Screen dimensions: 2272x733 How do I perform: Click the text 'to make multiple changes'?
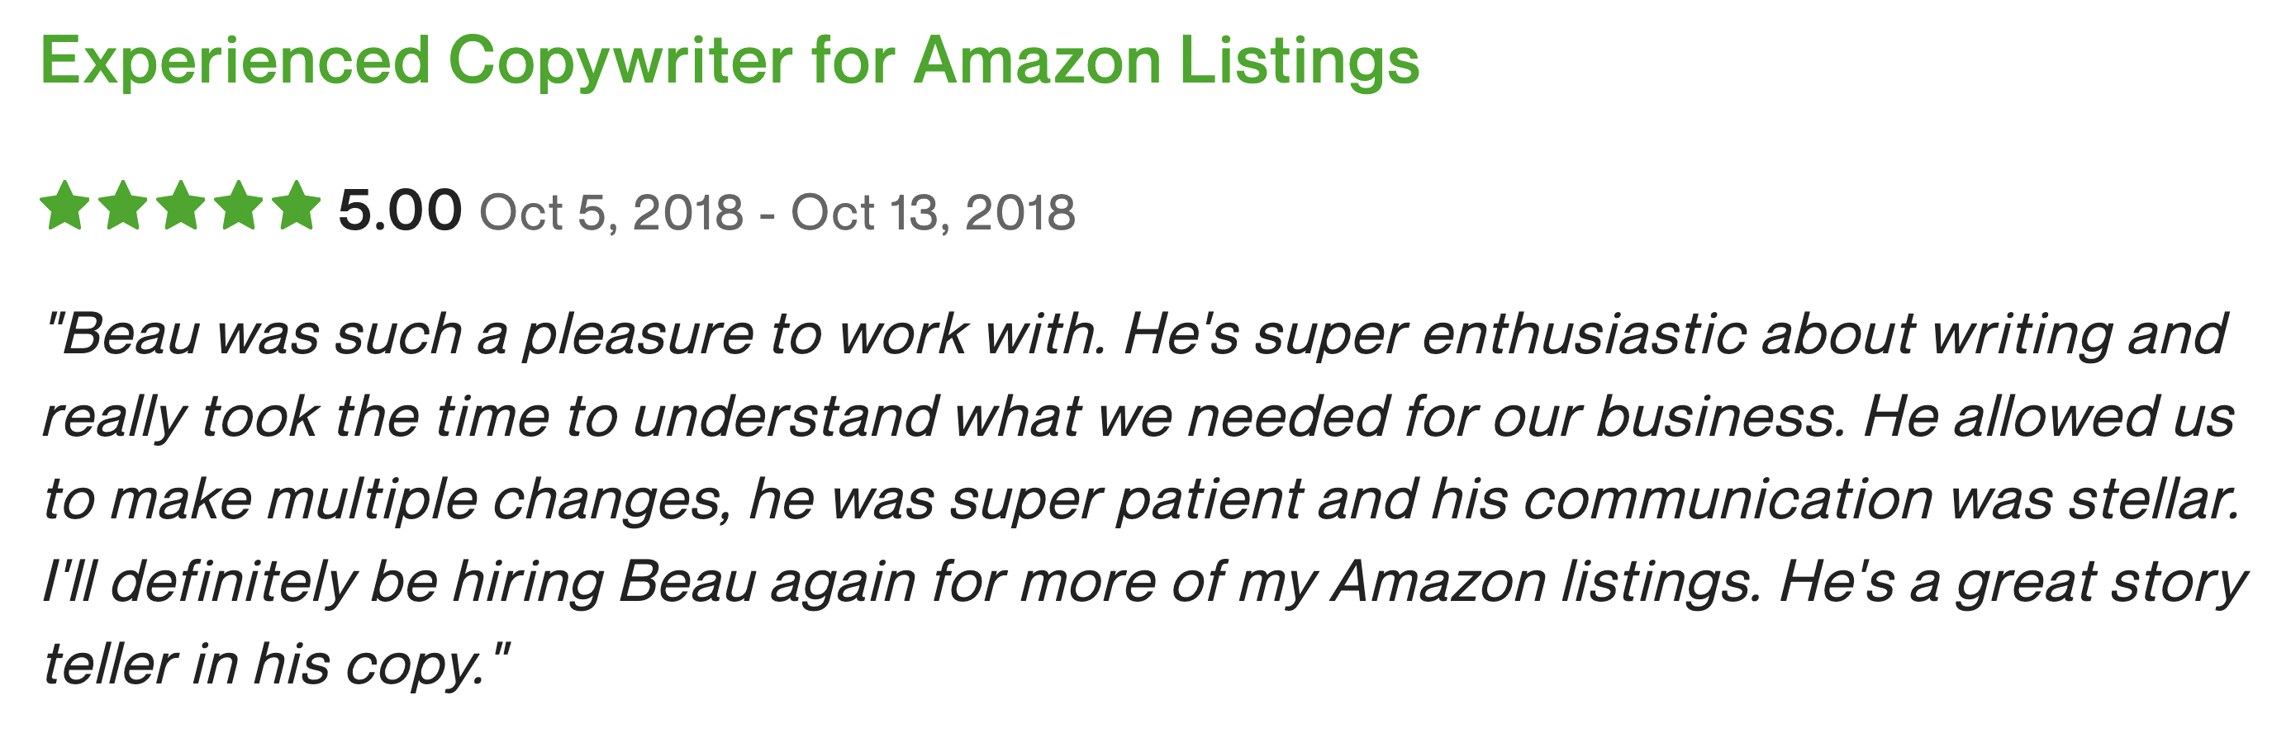[388, 500]
